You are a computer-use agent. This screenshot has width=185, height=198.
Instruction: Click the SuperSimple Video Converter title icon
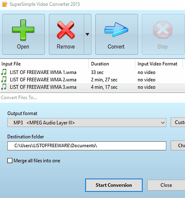click(x=5, y=4)
